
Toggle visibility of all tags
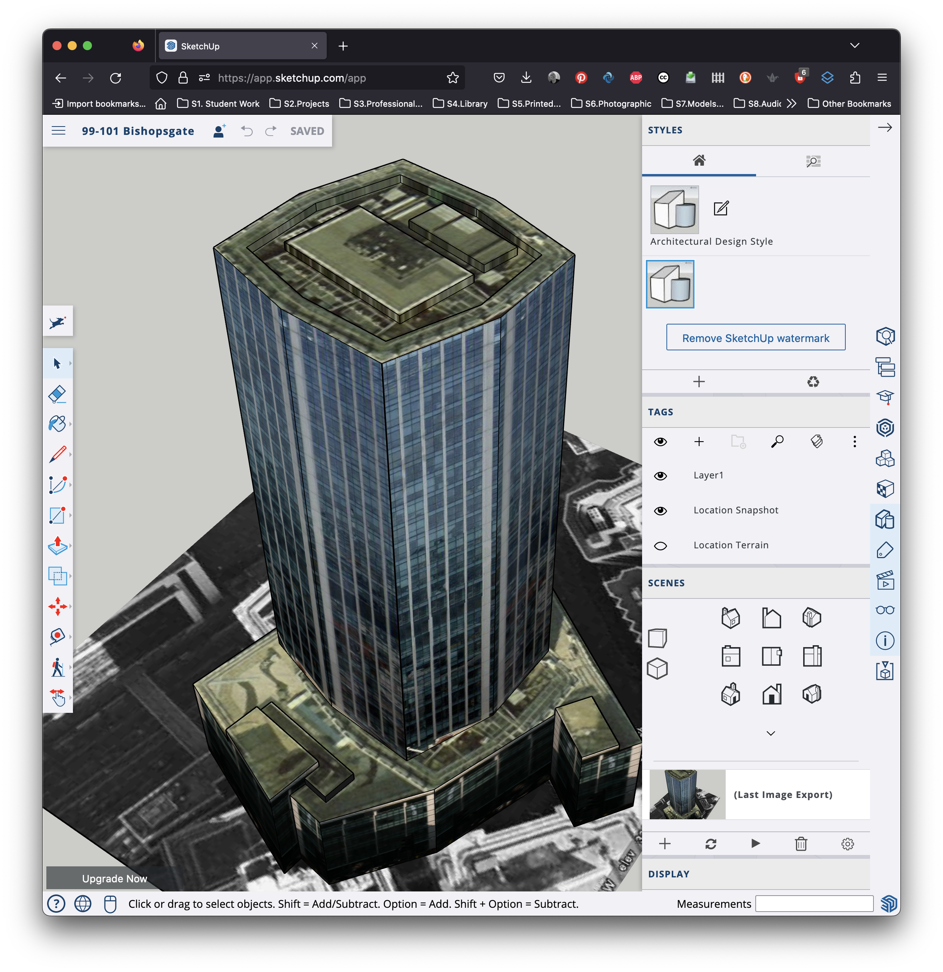(660, 442)
